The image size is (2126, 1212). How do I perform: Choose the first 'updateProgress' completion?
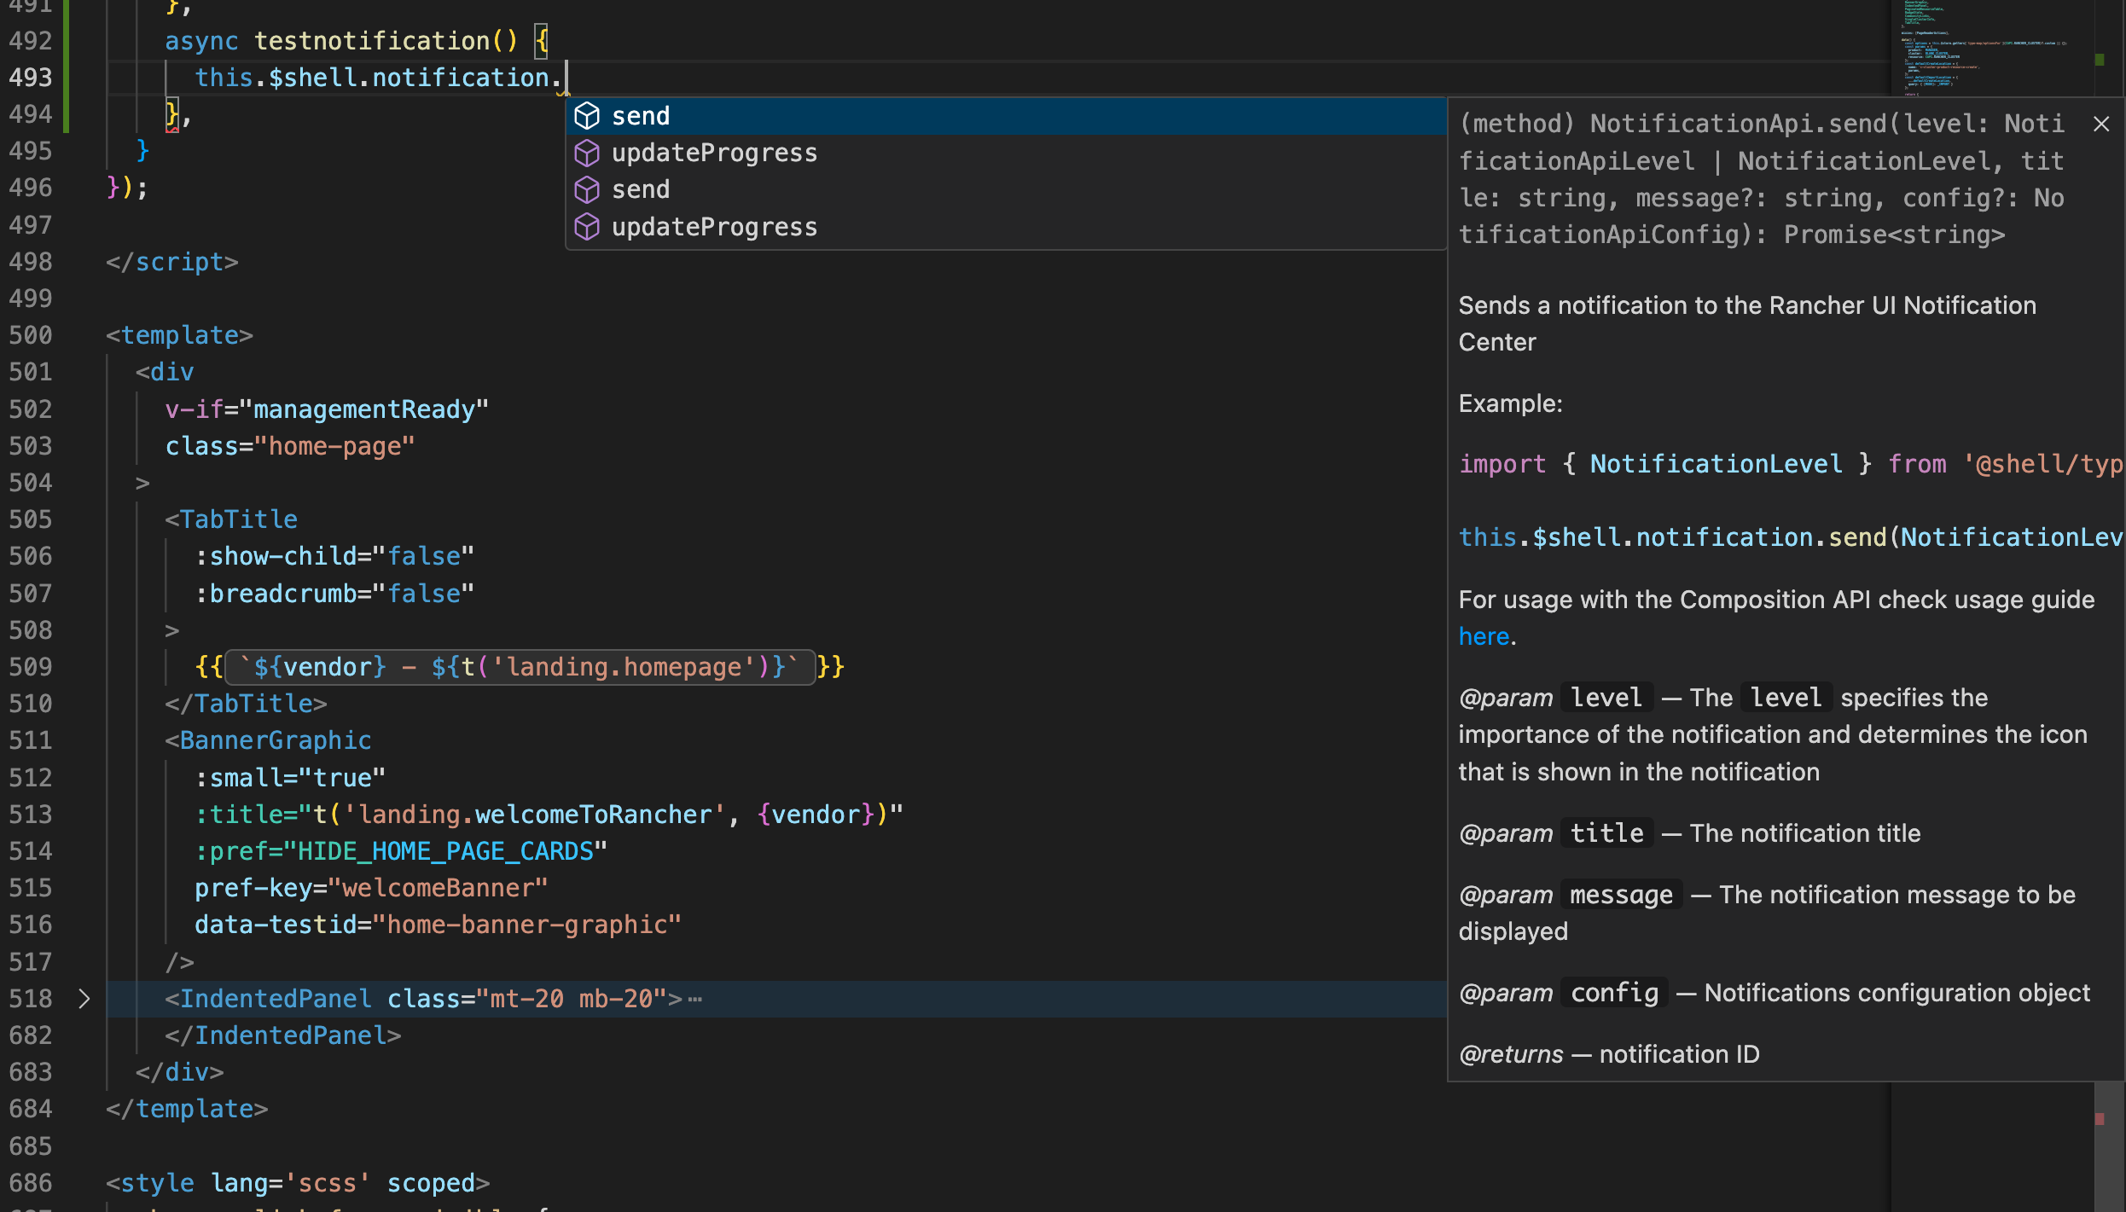pos(714,153)
